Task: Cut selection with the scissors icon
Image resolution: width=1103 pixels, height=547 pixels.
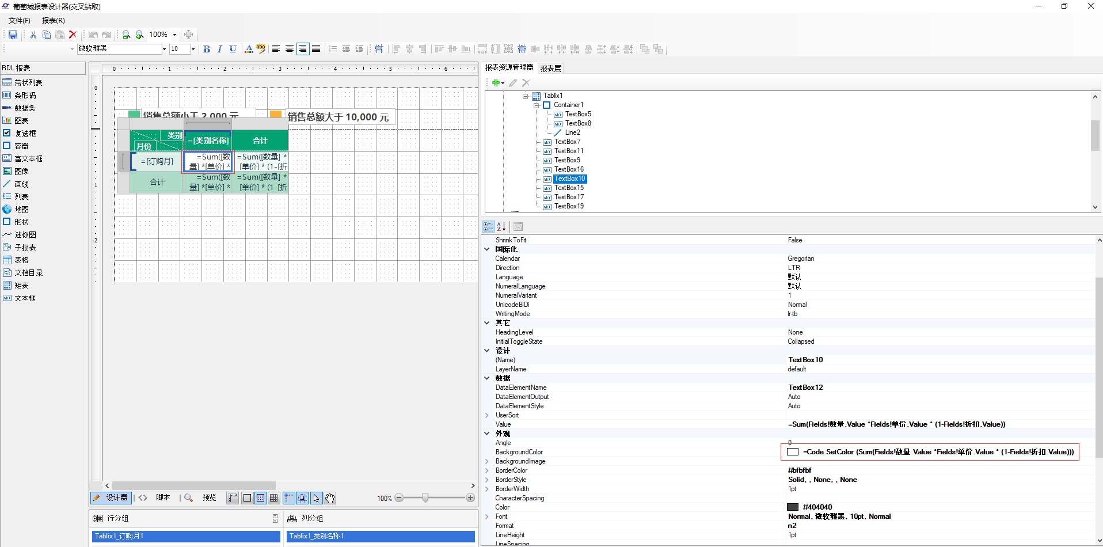Action: pyautogui.click(x=33, y=35)
